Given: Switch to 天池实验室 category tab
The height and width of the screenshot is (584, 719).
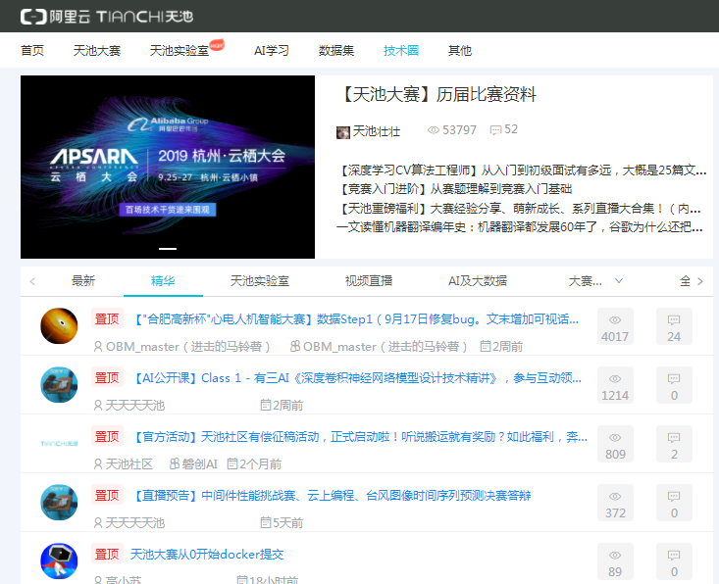Looking at the screenshot, I should pos(260,281).
